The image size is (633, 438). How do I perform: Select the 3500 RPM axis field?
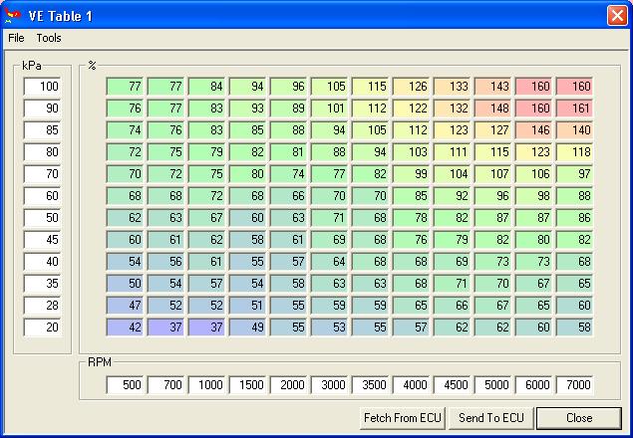pyautogui.click(x=370, y=385)
